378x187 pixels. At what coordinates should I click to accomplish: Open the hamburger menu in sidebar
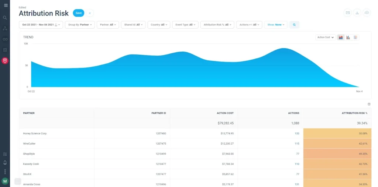(5, 5)
